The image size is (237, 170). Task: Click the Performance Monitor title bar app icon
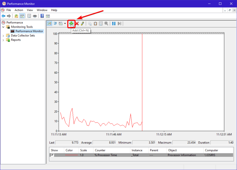[x=4, y=3]
